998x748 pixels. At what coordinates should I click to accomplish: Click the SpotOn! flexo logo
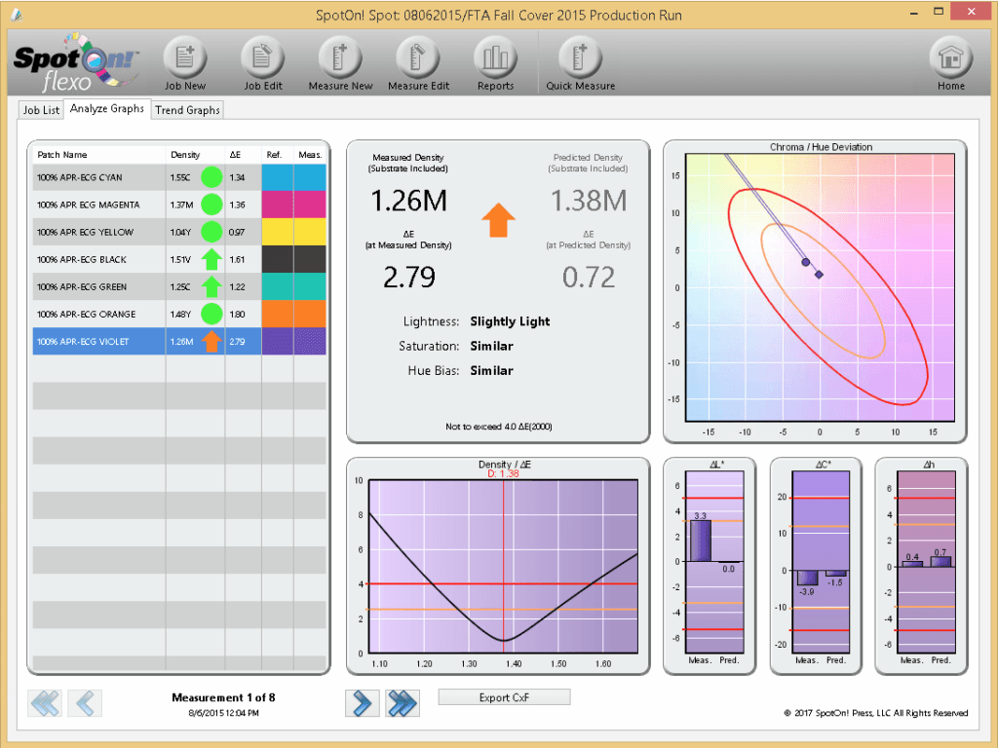tap(73, 58)
